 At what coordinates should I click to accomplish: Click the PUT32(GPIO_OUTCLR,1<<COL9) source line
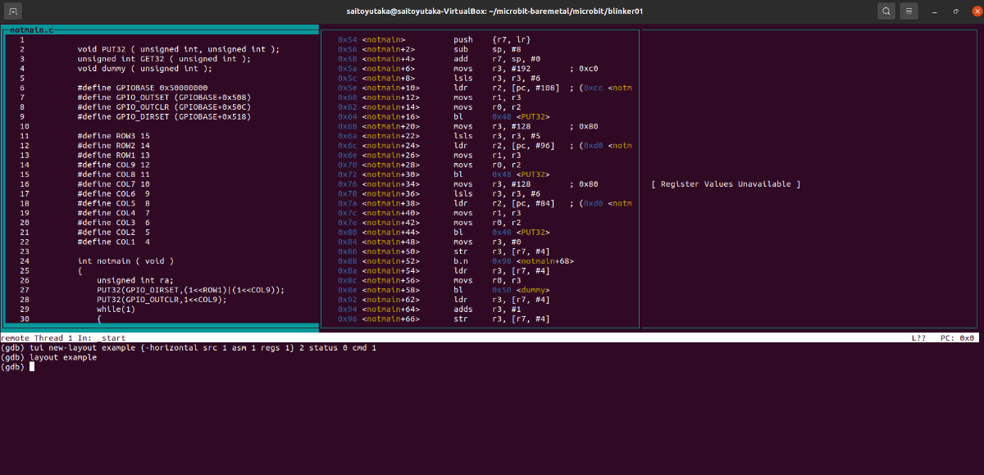click(x=162, y=300)
